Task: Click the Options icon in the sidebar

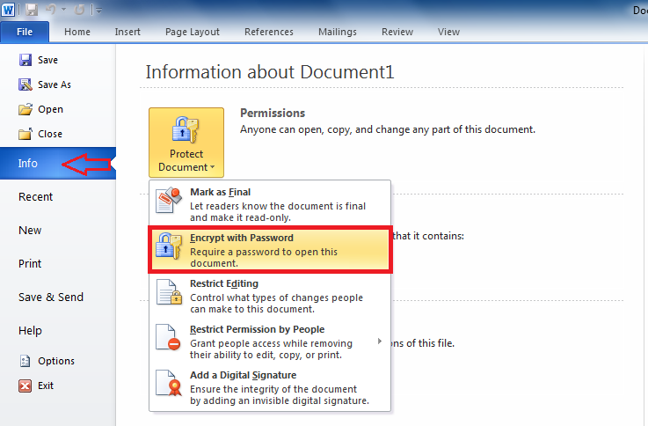Action: [x=25, y=361]
